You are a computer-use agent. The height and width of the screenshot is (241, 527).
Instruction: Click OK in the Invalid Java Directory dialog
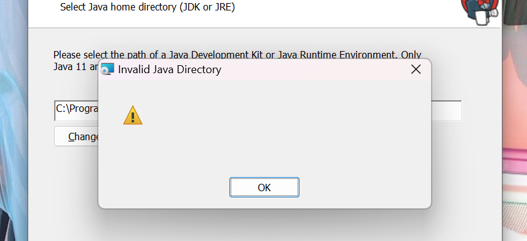pos(264,188)
